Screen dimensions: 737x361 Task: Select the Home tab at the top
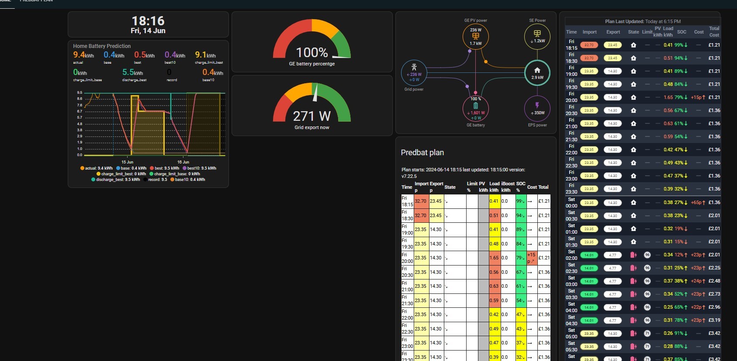[x=5, y=1]
